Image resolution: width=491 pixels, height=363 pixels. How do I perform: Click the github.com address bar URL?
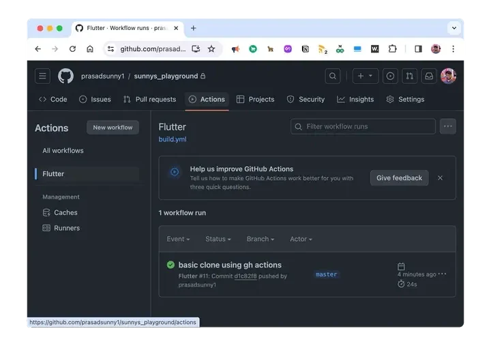pyautogui.click(x=153, y=49)
